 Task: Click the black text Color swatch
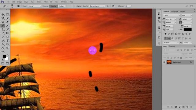click(187, 30)
